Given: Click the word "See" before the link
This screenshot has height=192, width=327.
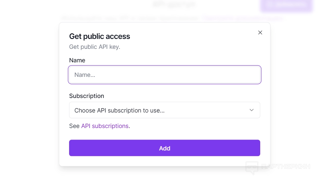Looking at the screenshot, I should [x=74, y=126].
